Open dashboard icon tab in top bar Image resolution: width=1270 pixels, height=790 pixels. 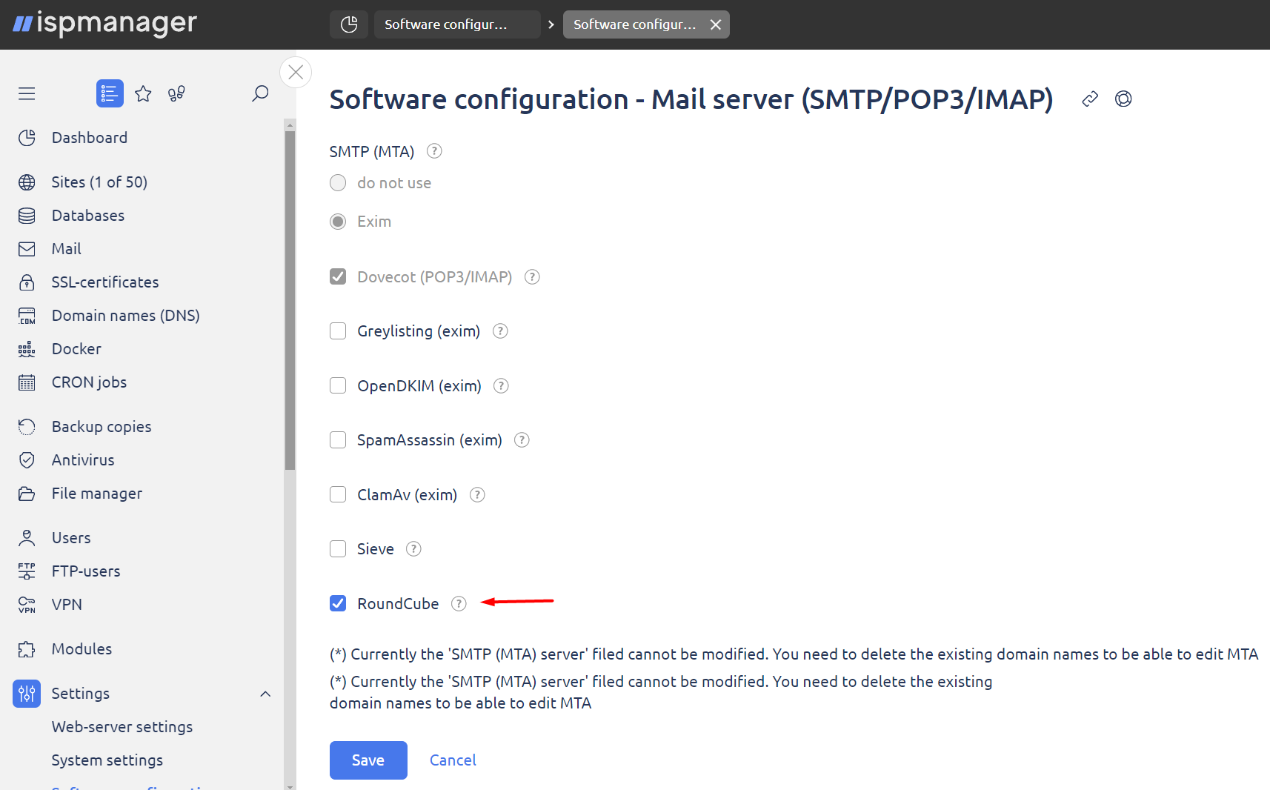pos(349,24)
